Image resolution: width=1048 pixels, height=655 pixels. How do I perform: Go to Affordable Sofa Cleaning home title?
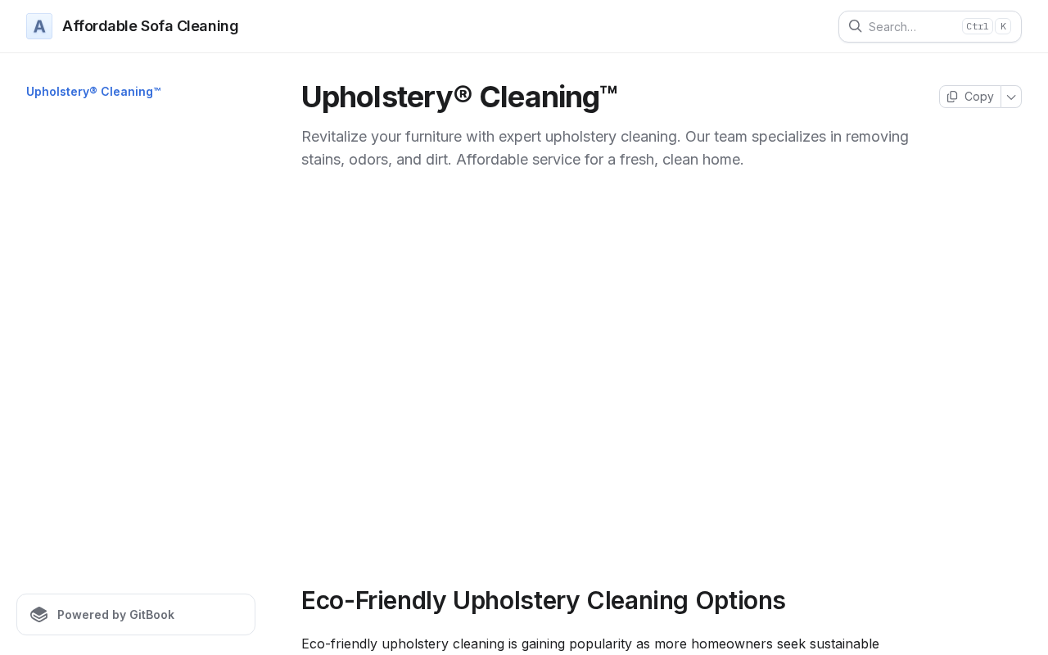tap(151, 26)
